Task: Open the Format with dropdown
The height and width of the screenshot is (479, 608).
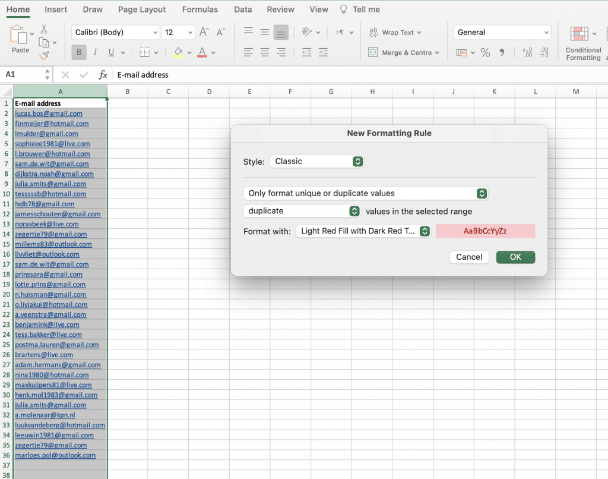Action: point(363,232)
